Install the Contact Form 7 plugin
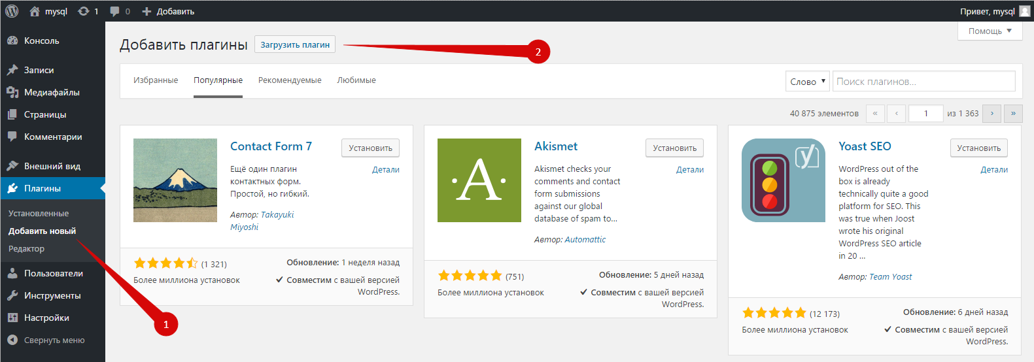The height and width of the screenshot is (362, 1034). [x=370, y=148]
